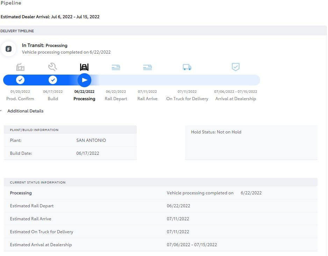This screenshot has width=328, height=256.
Task: Click the Rail Depart stage label
Action: coord(116,99)
